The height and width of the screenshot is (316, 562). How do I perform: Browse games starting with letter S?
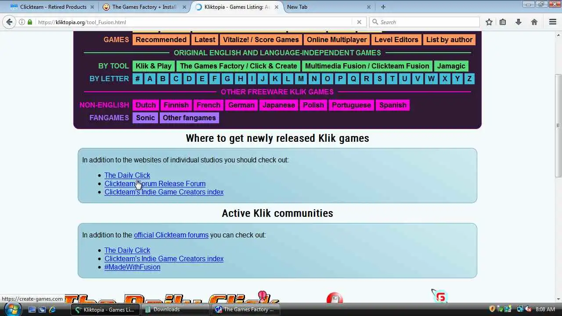pyautogui.click(x=379, y=79)
